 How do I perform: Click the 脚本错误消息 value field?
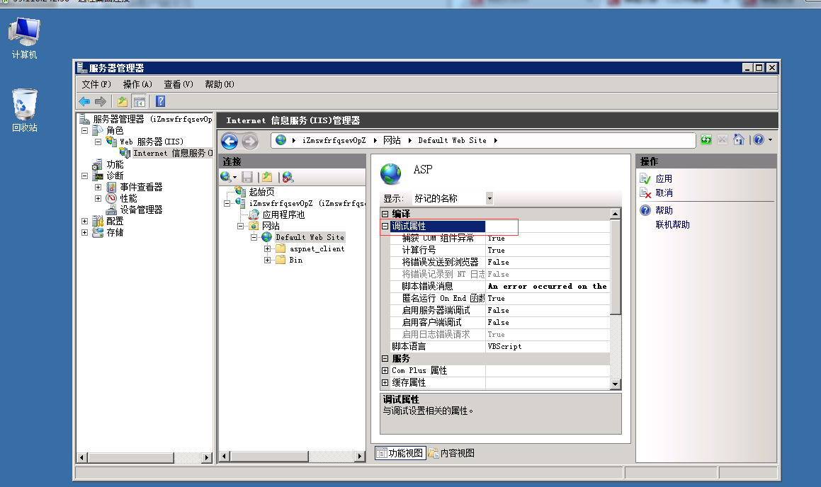[x=548, y=286]
